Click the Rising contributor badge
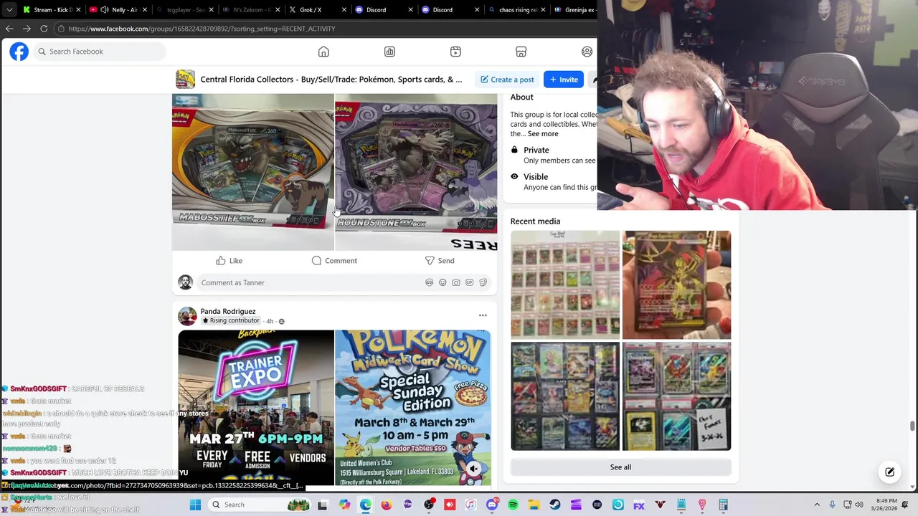This screenshot has height=516, width=918. click(x=230, y=321)
